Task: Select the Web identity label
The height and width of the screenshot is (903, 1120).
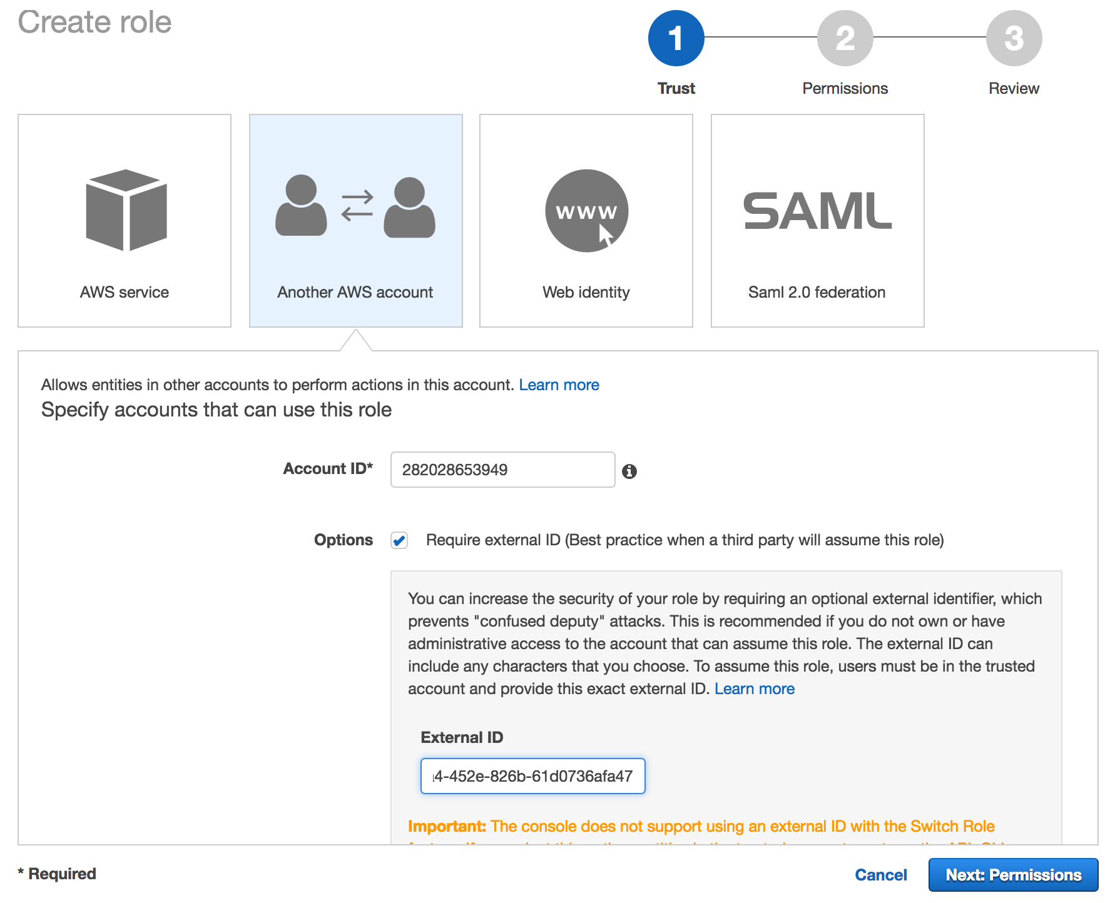Action: tap(586, 292)
